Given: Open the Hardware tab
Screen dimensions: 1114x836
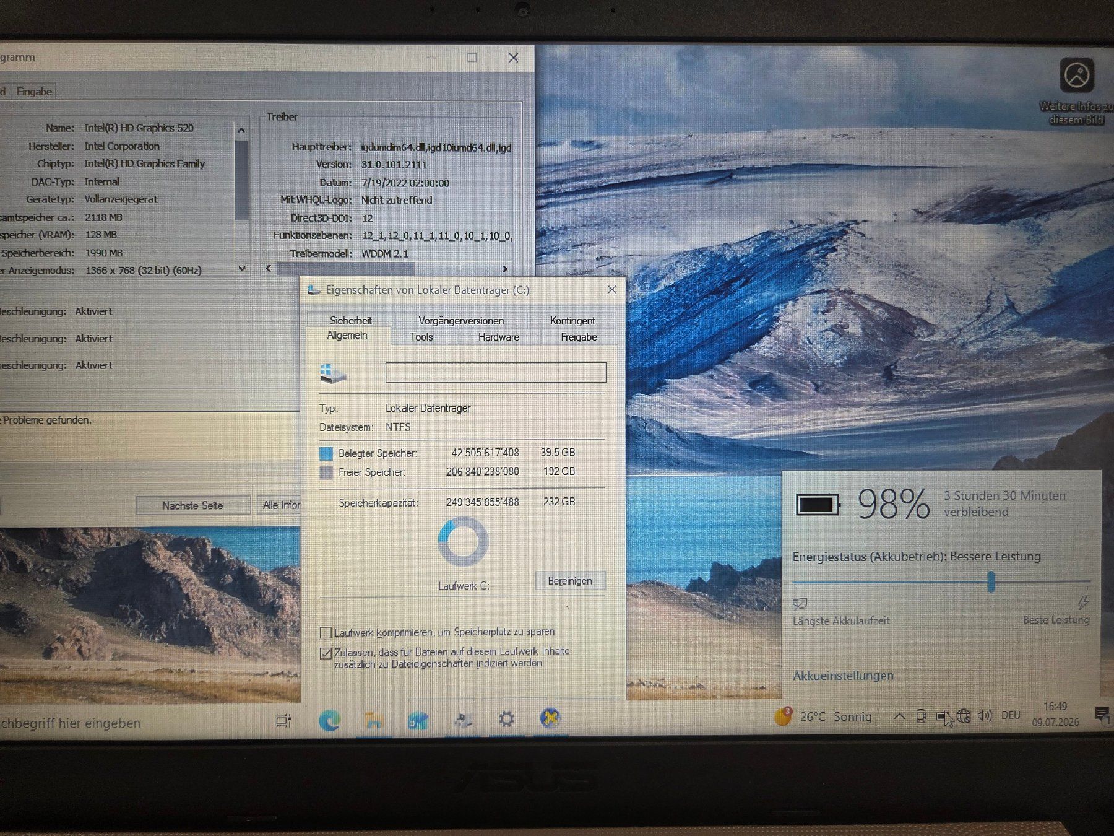Looking at the screenshot, I should tap(499, 337).
